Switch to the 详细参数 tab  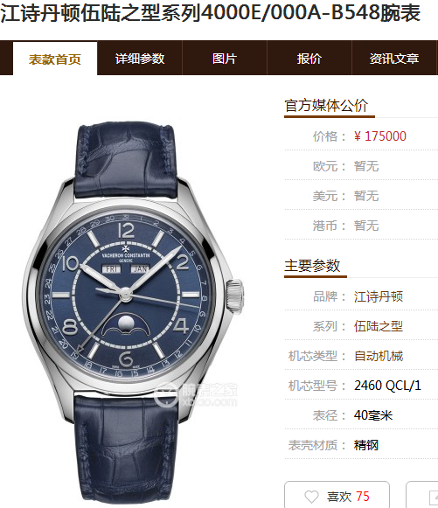140,59
